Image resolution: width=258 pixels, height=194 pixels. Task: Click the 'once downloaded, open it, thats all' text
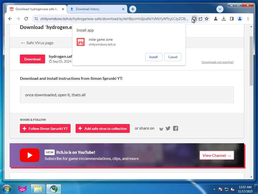coord(55,95)
